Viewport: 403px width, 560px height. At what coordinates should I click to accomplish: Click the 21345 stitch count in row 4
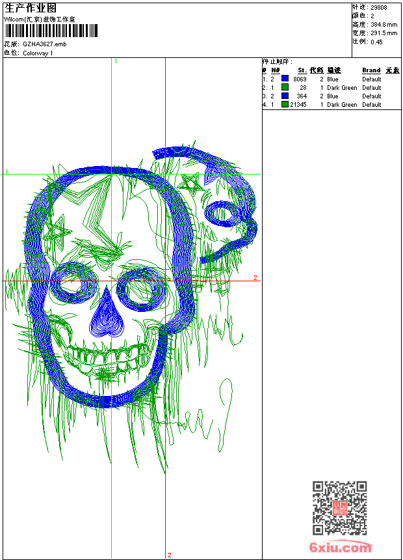coord(298,104)
